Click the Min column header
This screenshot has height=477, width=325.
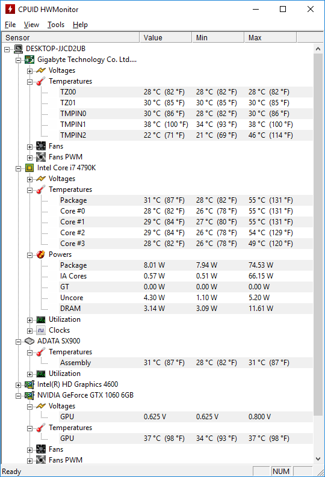tap(218, 37)
